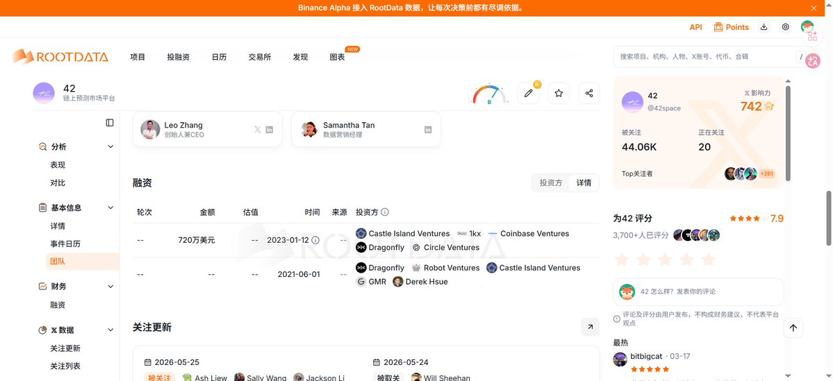Open the 发现 menu
833x381 pixels.
(300, 58)
